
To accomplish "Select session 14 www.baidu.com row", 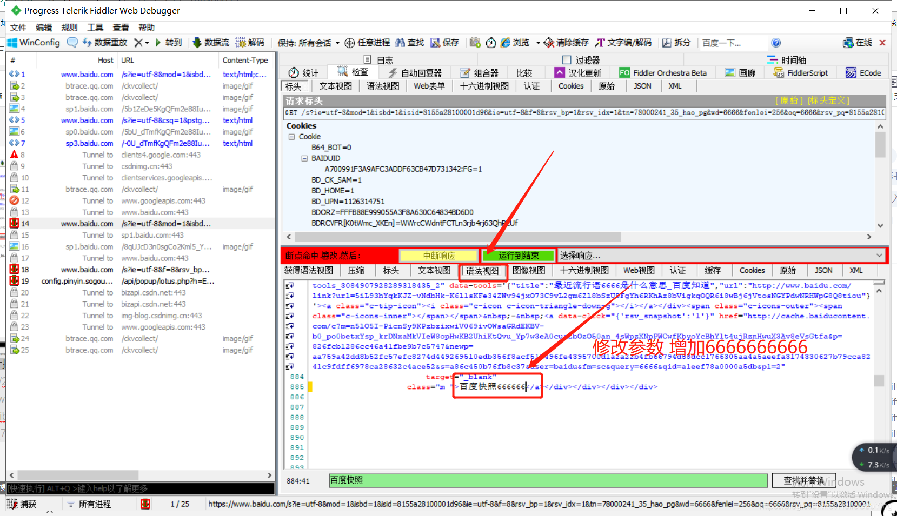I will 141,224.
